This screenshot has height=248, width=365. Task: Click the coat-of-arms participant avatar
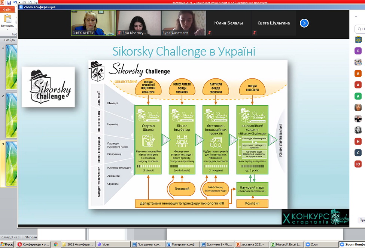[x=358, y=40]
